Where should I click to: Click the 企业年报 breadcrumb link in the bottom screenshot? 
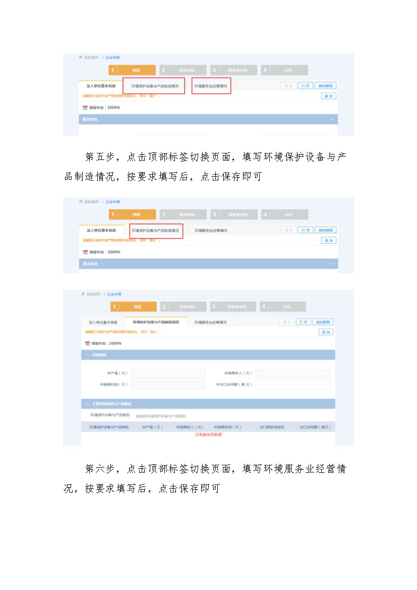click(114, 294)
